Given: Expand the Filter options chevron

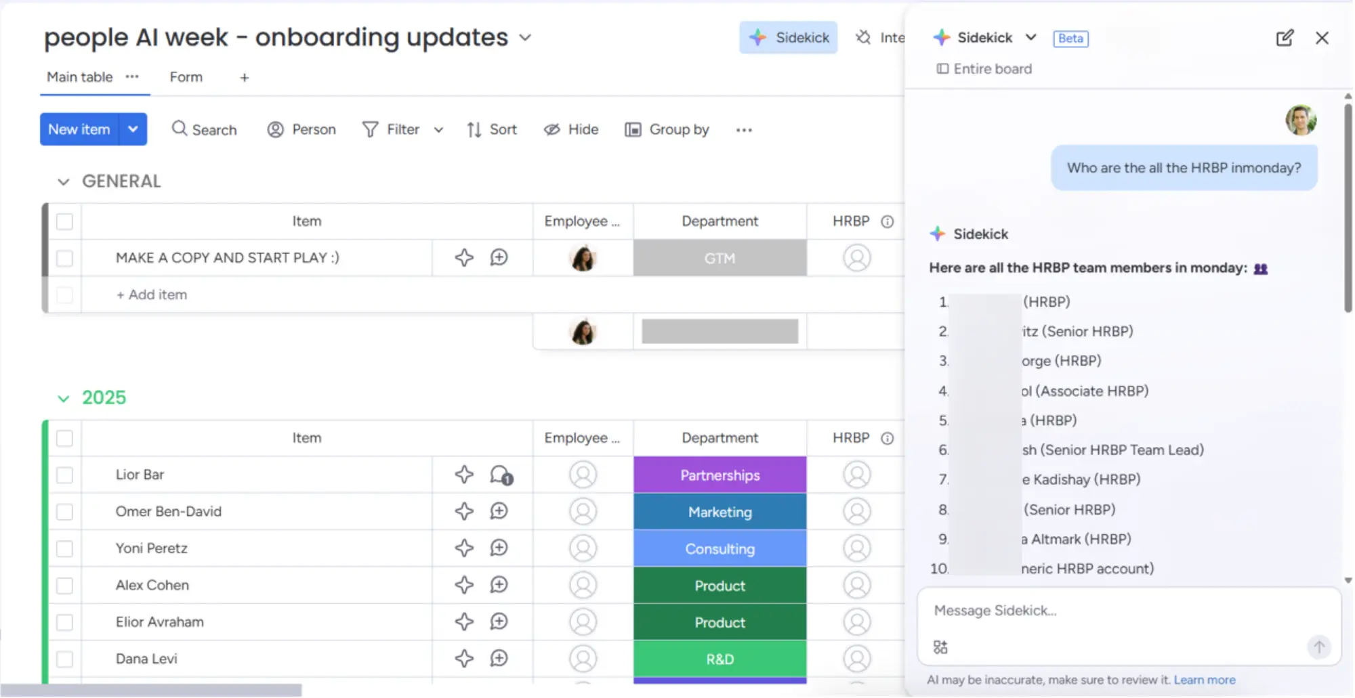Looking at the screenshot, I should (438, 130).
